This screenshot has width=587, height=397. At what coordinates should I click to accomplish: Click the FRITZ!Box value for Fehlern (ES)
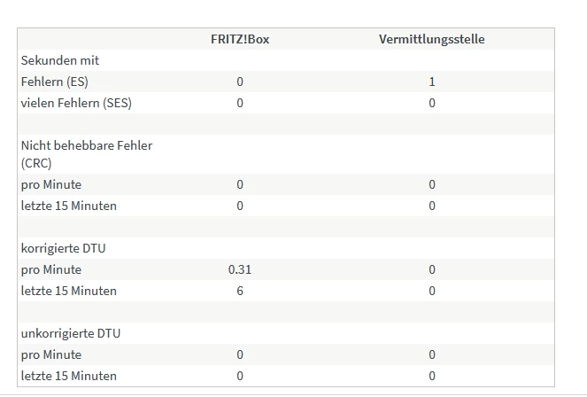239,82
